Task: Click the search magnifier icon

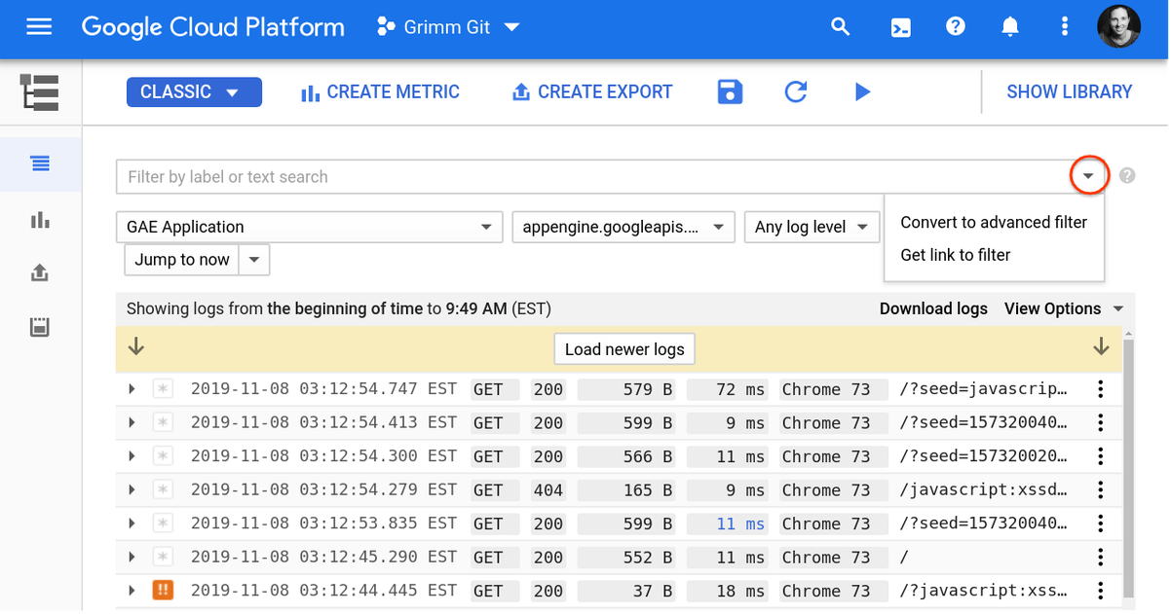Action: pyautogui.click(x=841, y=27)
